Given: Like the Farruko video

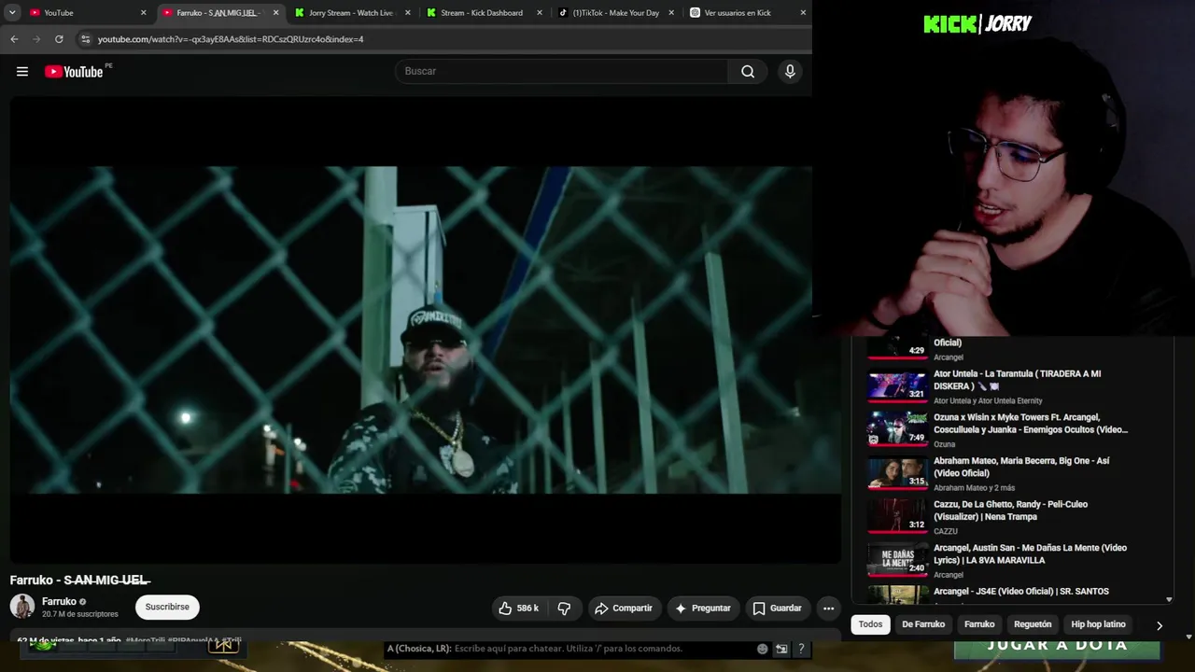Looking at the screenshot, I should click(x=518, y=609).
